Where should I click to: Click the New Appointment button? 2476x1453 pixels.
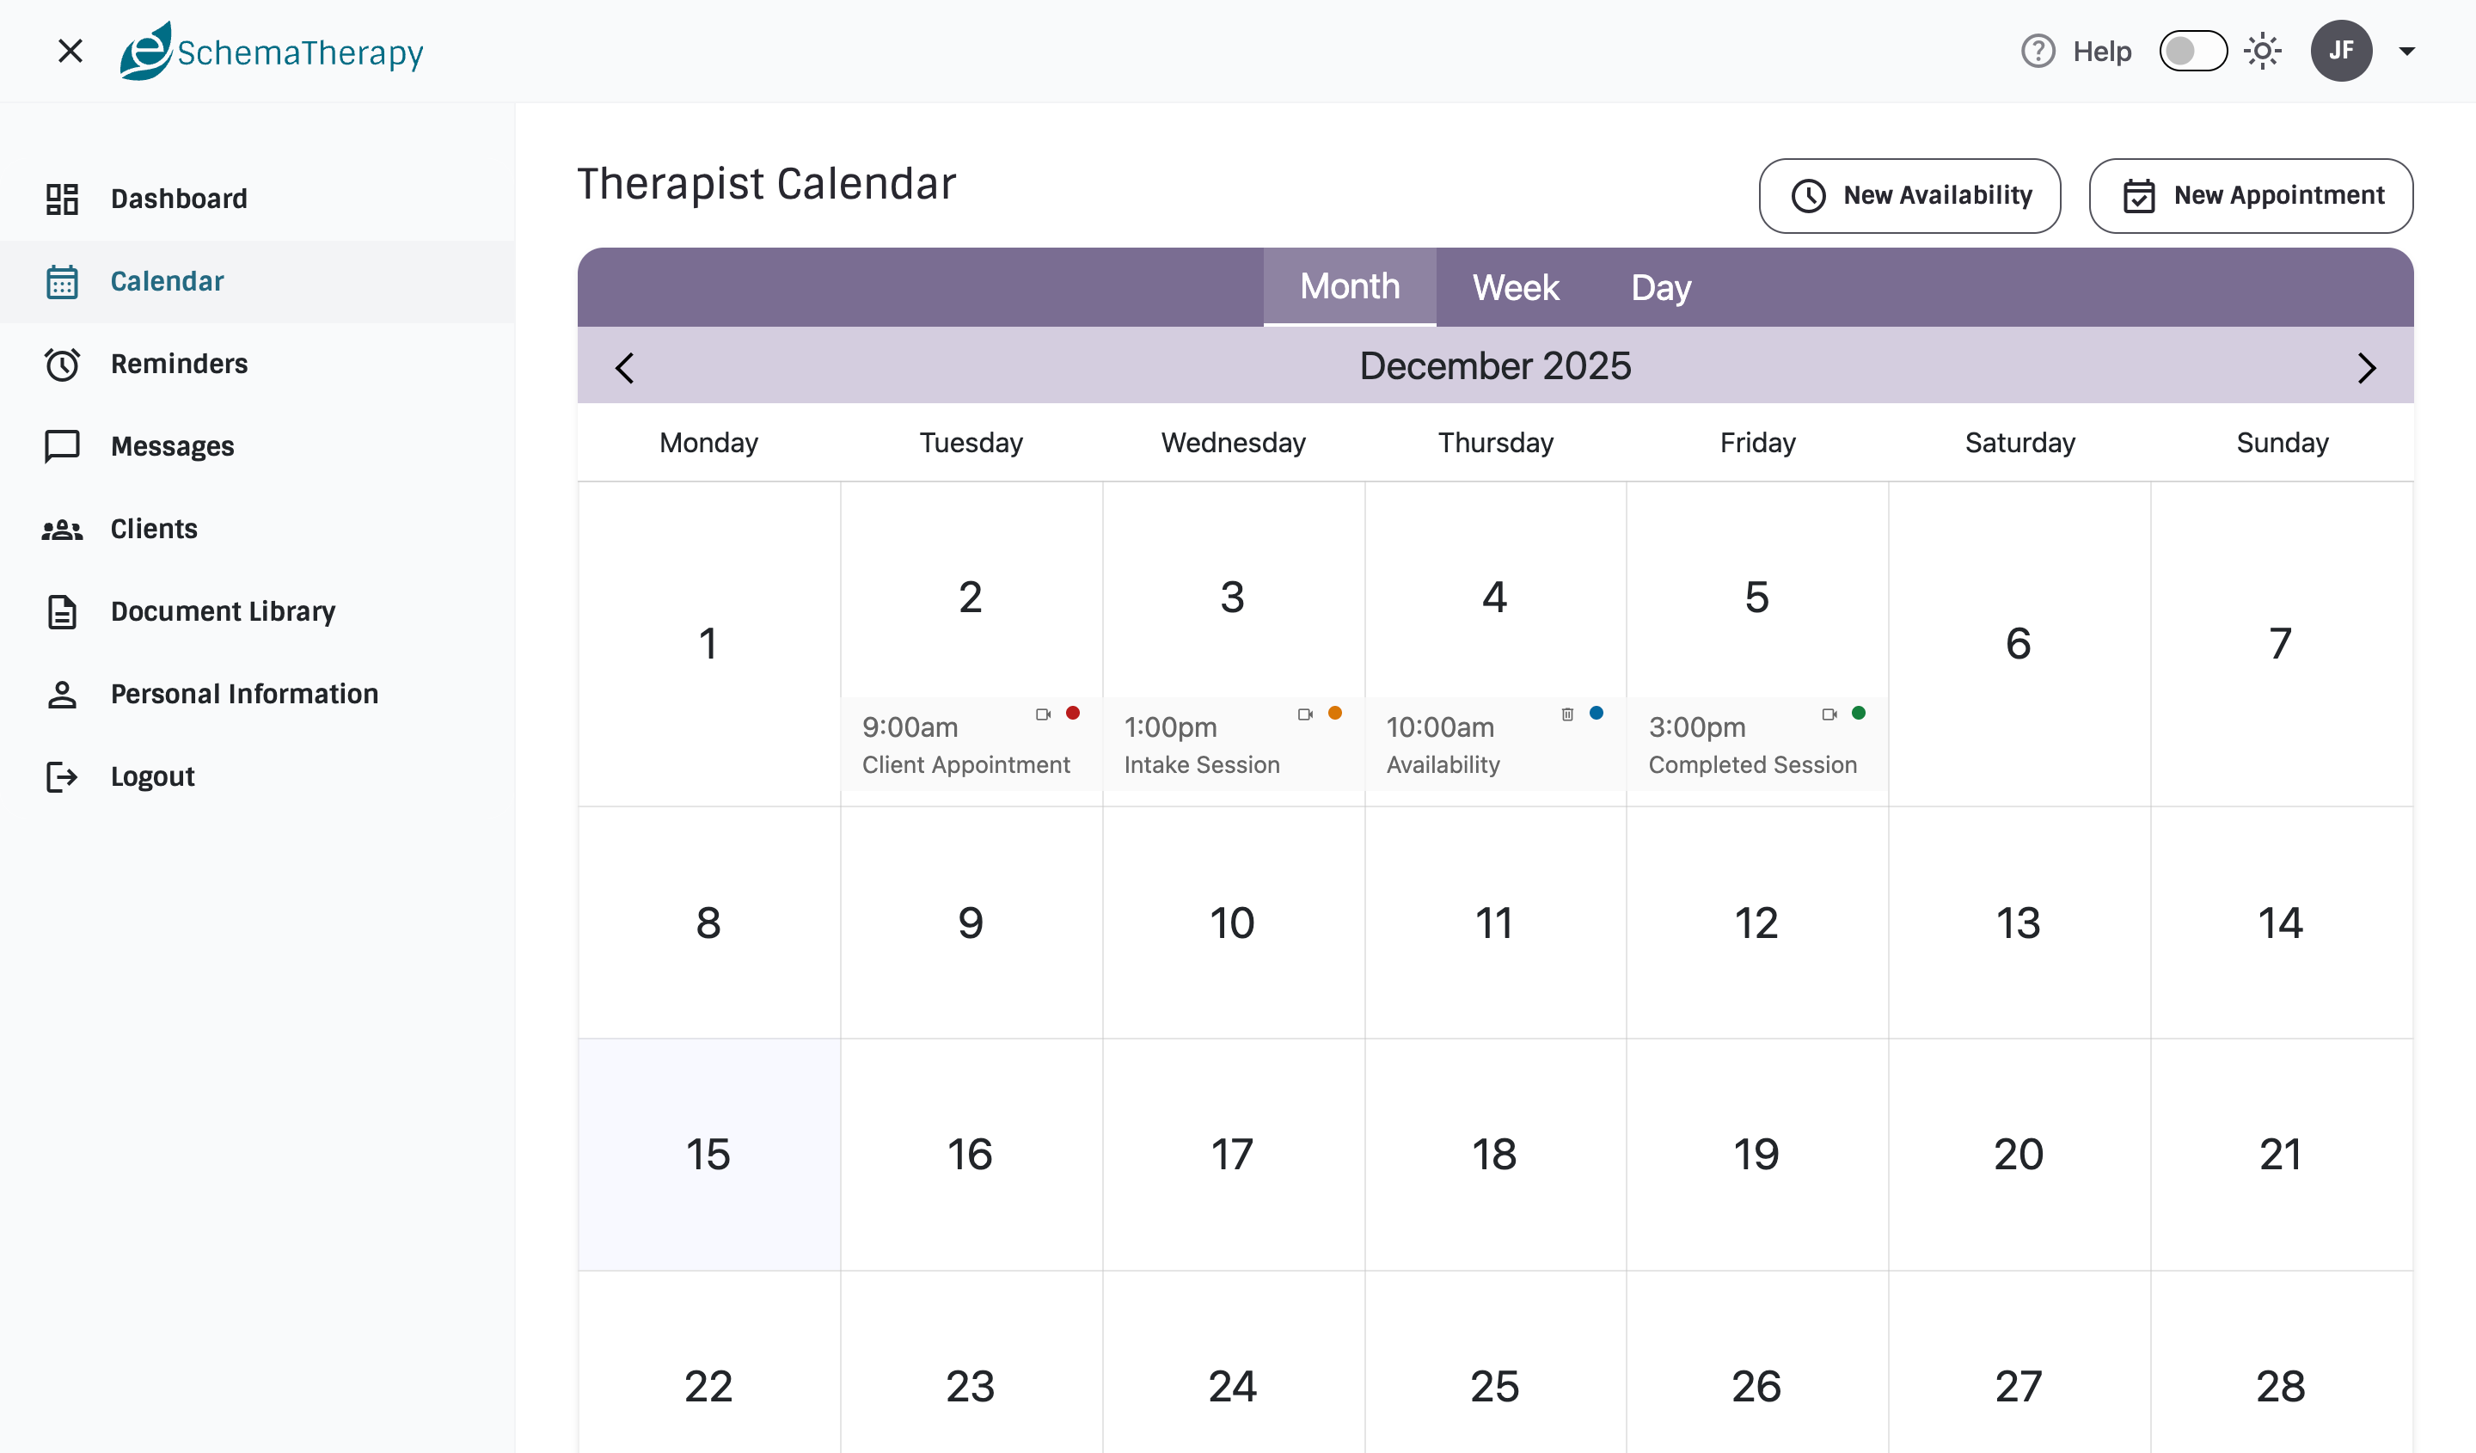[x=2250, y=195]
